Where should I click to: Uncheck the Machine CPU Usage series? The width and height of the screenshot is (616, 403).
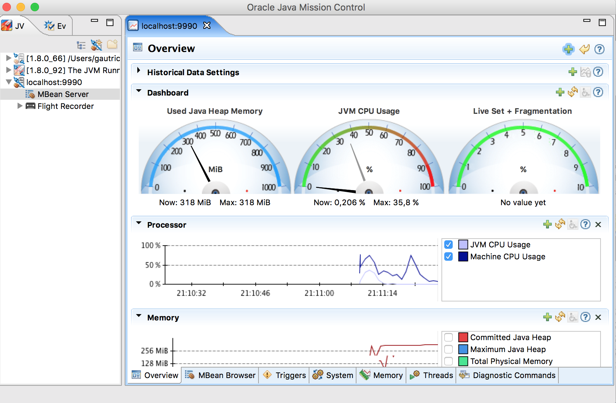(x=448, y=257)
